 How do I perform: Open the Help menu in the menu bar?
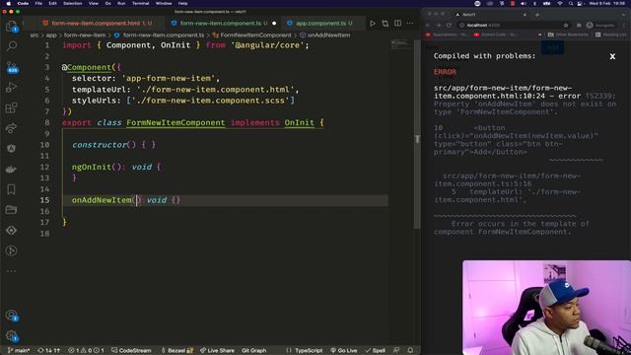[182, 3]
